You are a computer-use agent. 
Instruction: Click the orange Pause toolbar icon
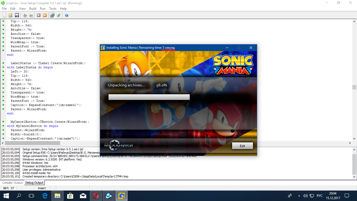[45, 15]
